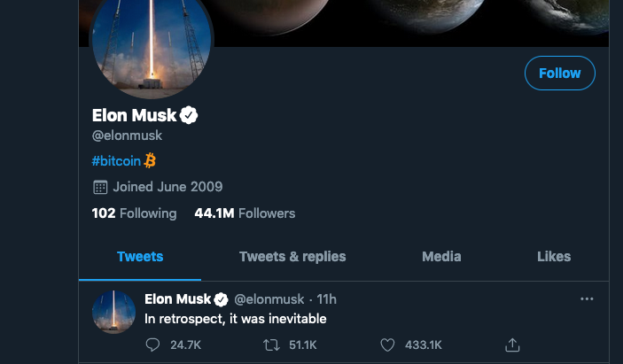Switch to the Media tab

441,257
